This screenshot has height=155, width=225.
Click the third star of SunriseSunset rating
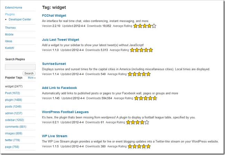tap(139, 74)
